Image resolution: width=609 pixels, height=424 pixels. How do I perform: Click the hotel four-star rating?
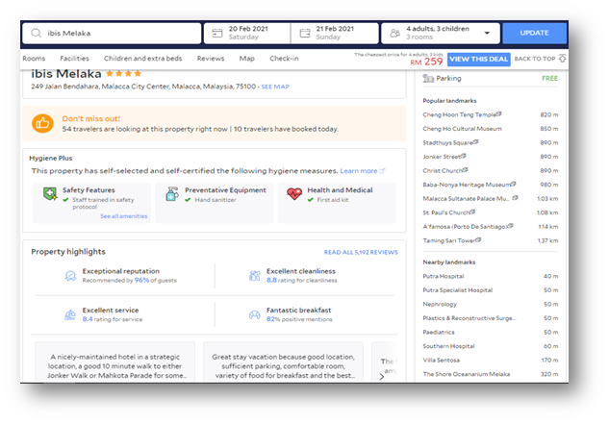pyautogui.click(x=123, y=73)
